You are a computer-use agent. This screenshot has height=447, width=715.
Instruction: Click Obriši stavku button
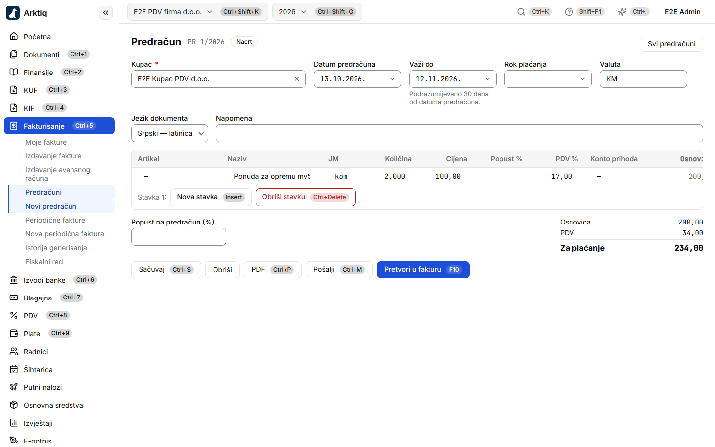click(305, 197)
